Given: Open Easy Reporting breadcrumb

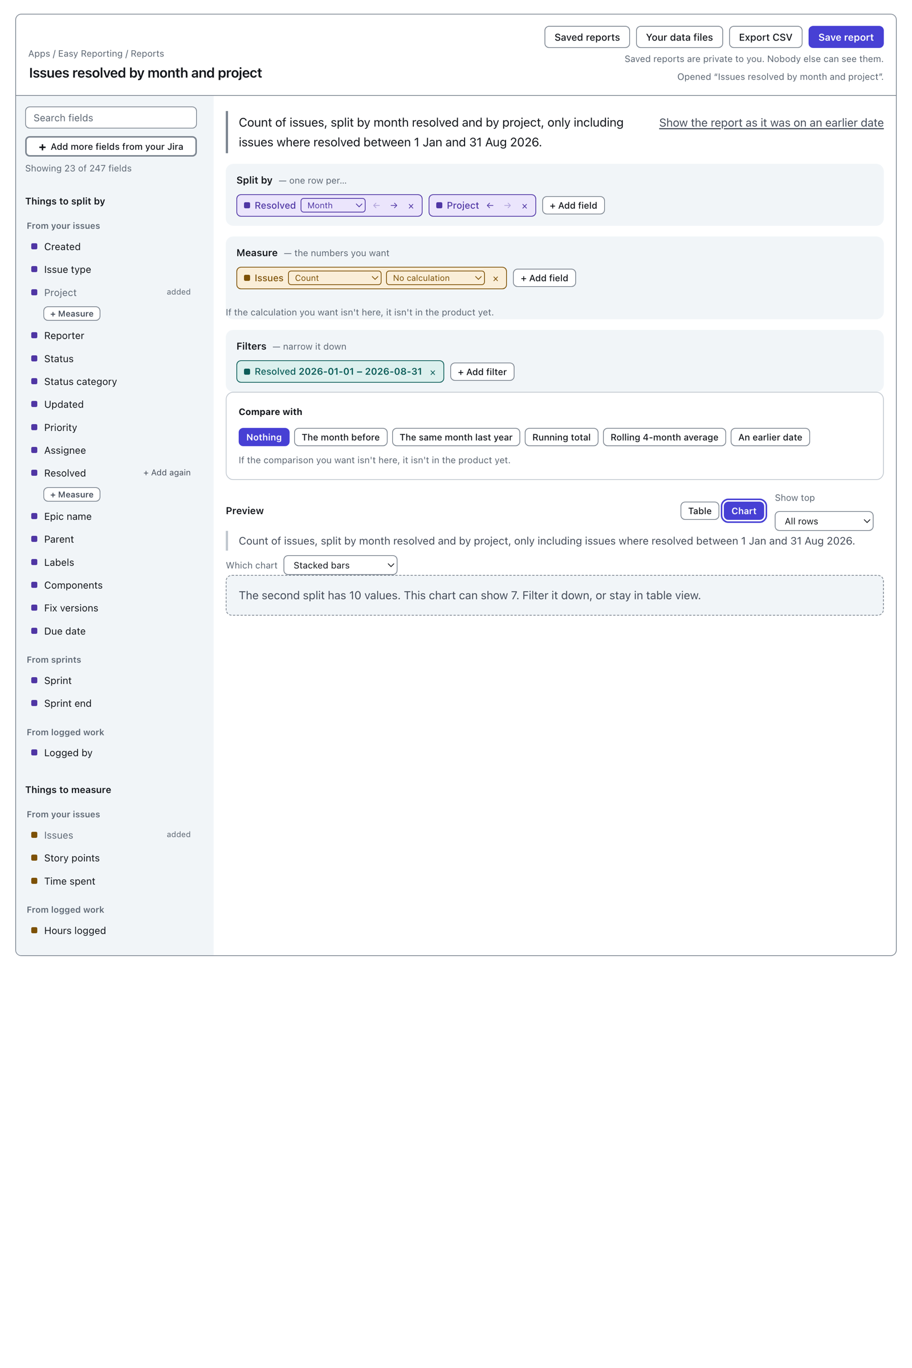Looking at the screenshot, I should pos(90,54).
